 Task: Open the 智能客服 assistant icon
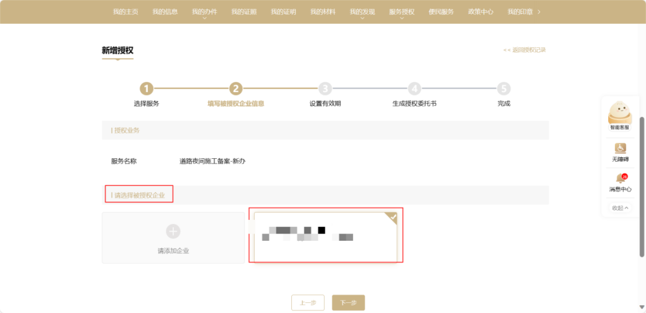[620, 113]
